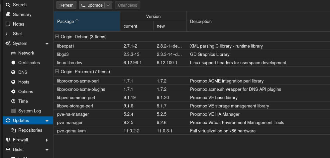Screen dimensions: 330x158
Task: Click the Notes sticky-note icon
Action: pos(8,24)
